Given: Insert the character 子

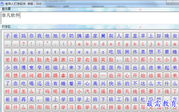Looking at the screenshot, I should coord(8,36).
